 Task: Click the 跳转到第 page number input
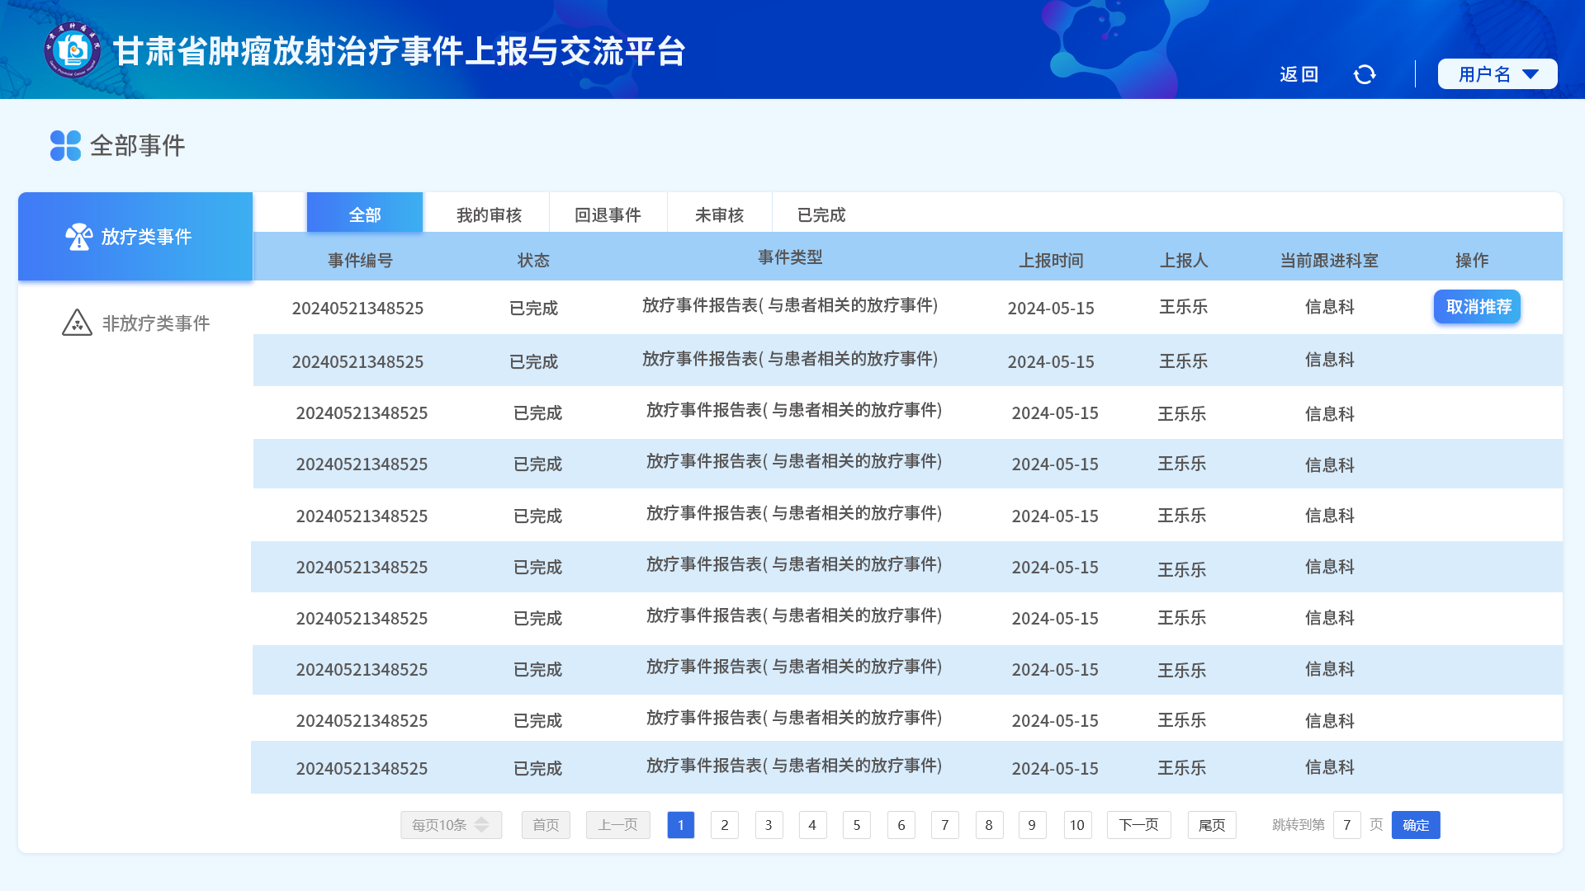(x=1347, y=825)
